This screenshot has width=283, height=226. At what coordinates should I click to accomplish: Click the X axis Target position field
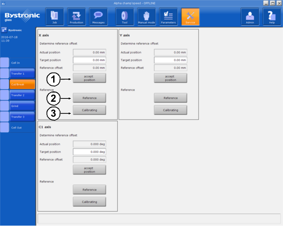[89, 60]
